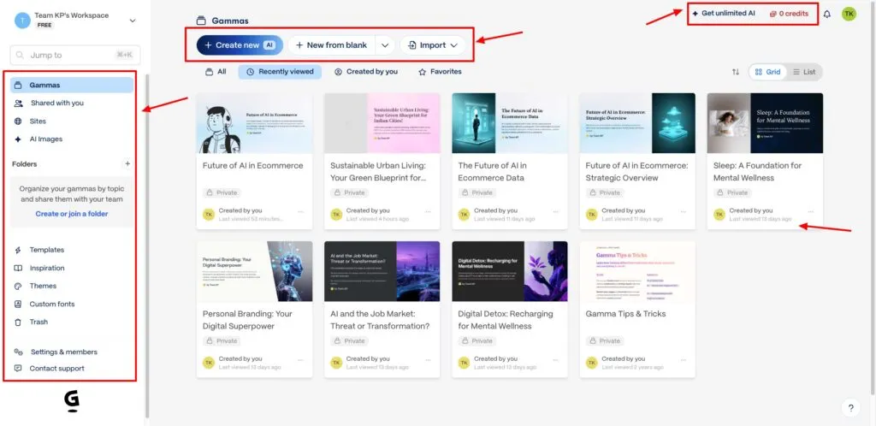Open AI Images in sidebar

pos(45,139)
